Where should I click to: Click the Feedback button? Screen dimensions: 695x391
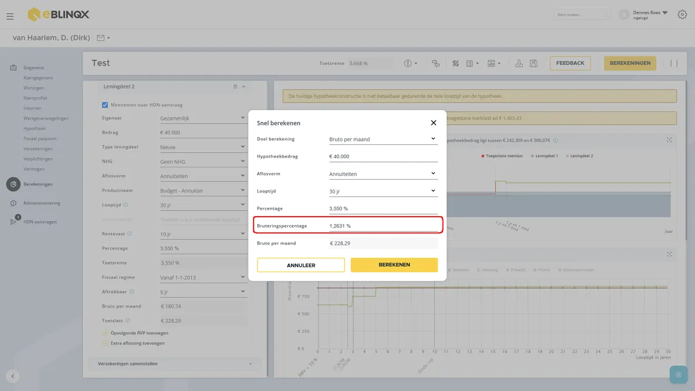(570, 63)
